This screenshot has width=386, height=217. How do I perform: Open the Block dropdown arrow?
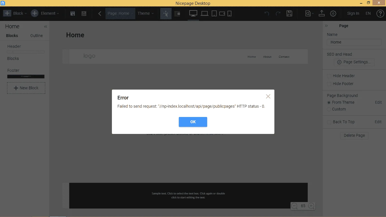[x=25, y=14]
